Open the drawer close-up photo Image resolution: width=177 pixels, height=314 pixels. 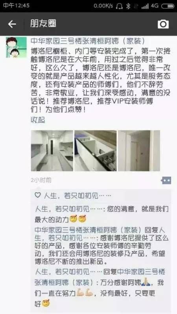coord(96,151)
